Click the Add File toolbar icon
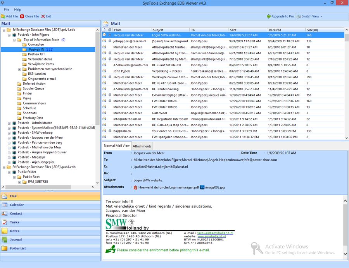349x268 pixels. (3, 16)
